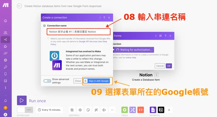Open the green Flow control tools icon
217x117 pixels.
point(125,110)
